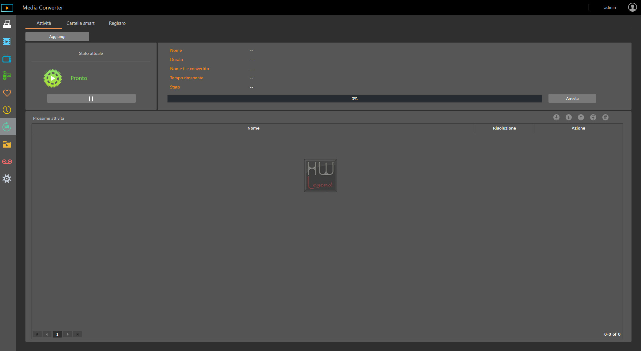Move task to bottom of queue icon
Screen dimensions: 641x351
(556, 117)
